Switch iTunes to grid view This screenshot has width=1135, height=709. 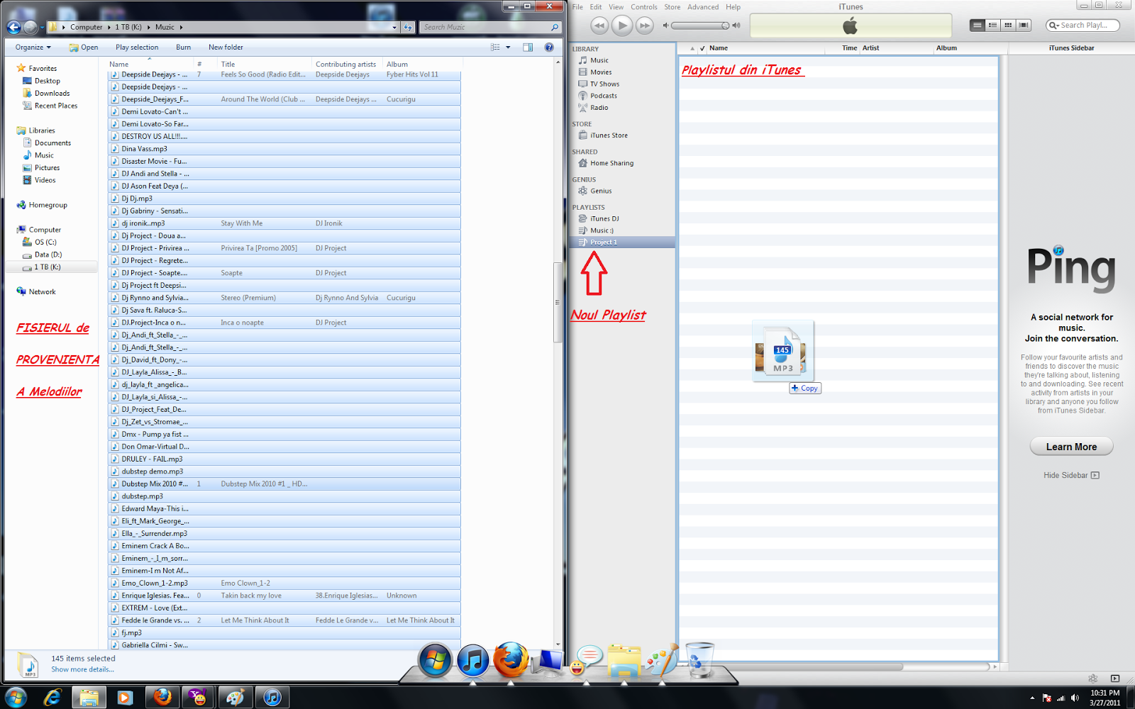click(x=1008, y=25)
